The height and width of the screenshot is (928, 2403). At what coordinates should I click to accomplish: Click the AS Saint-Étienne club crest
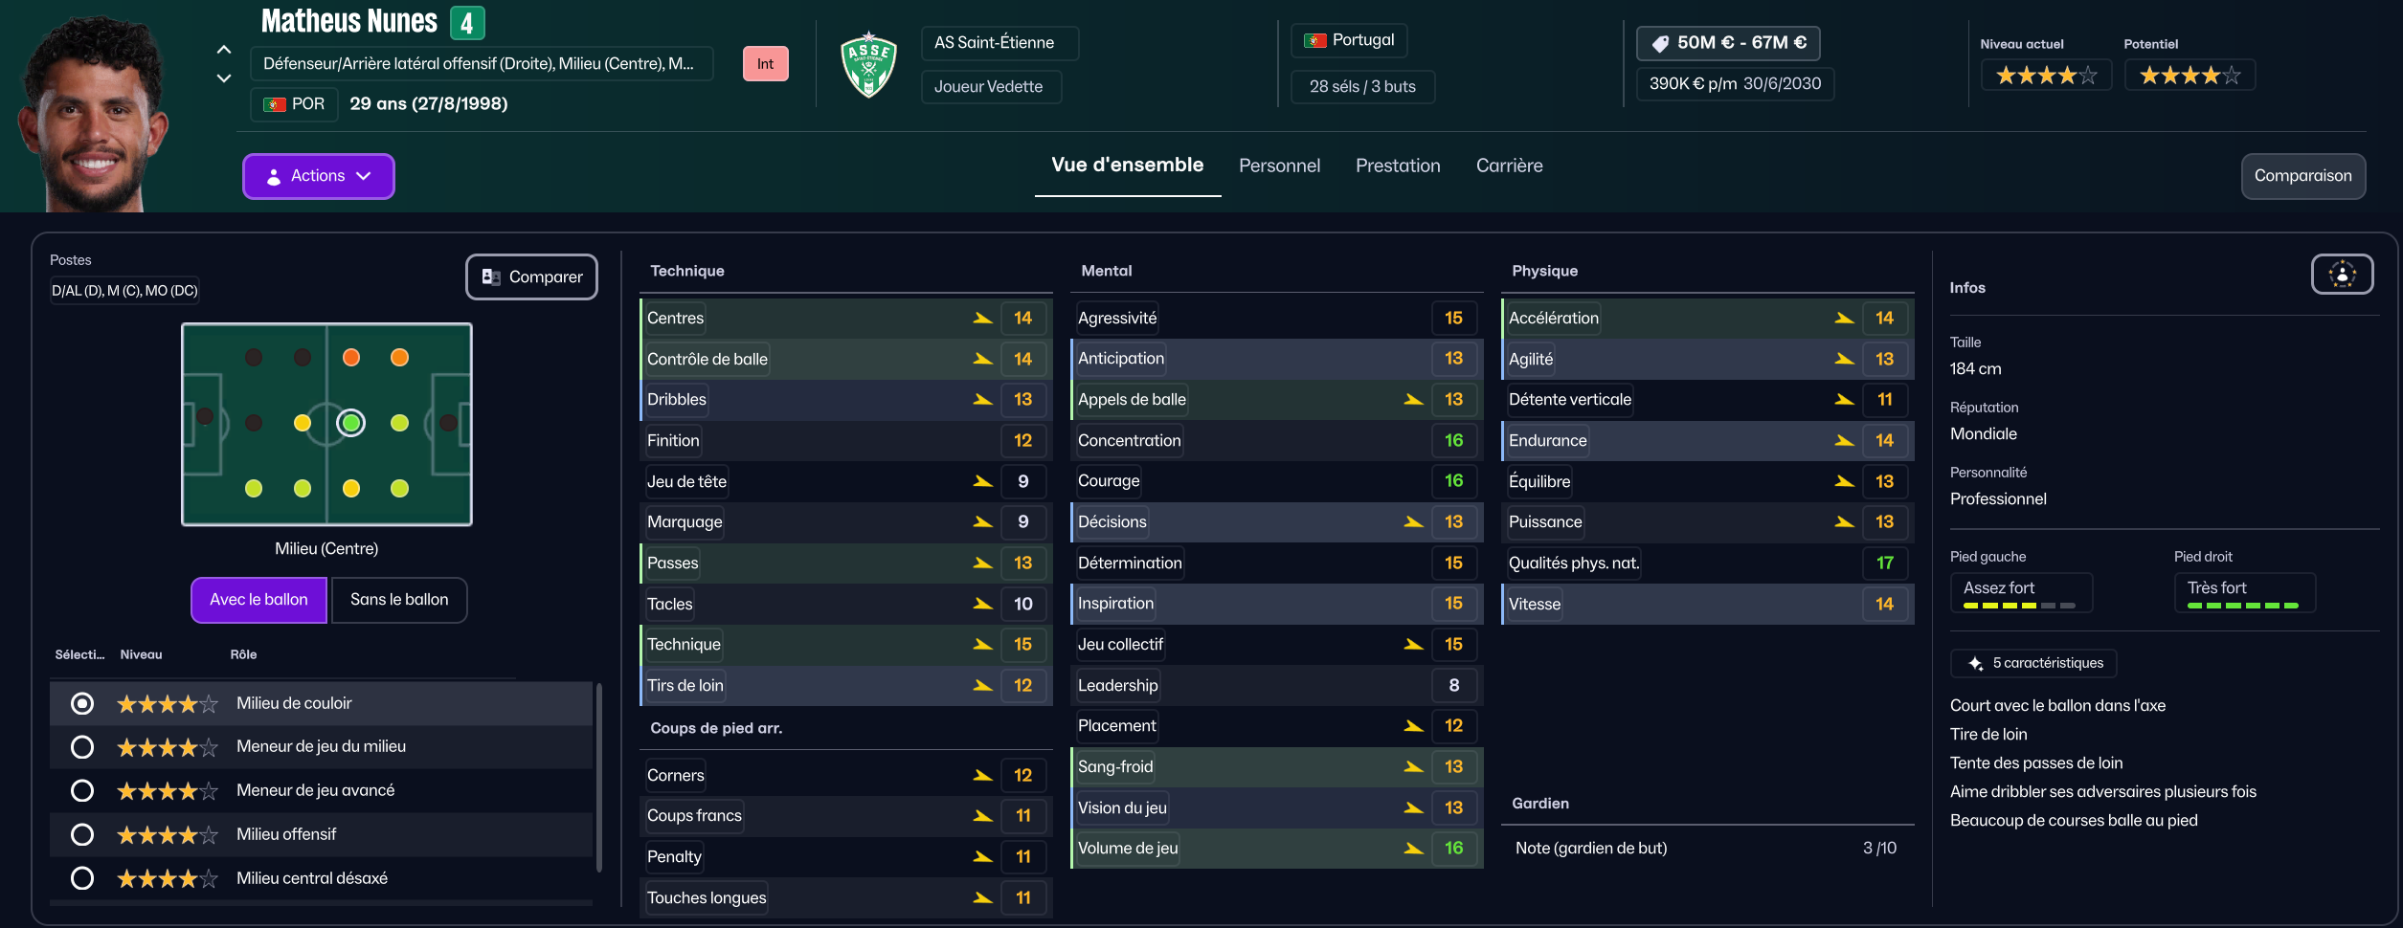coord(868,65)
